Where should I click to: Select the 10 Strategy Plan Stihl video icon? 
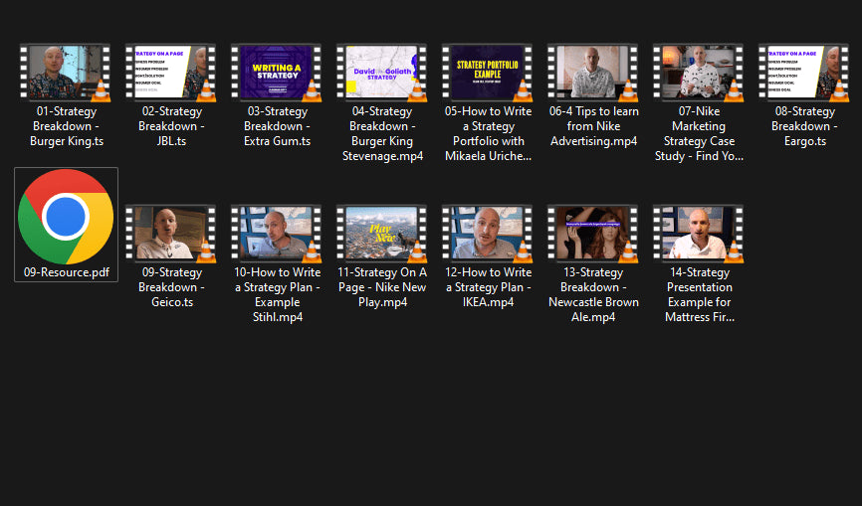(276, 234)
